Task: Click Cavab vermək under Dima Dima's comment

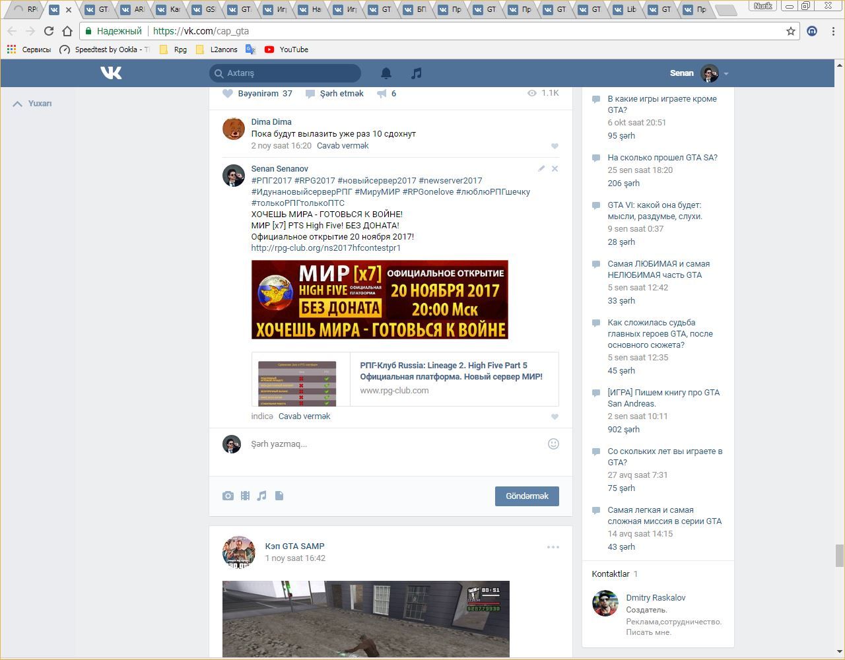Action: click(343, 146)
